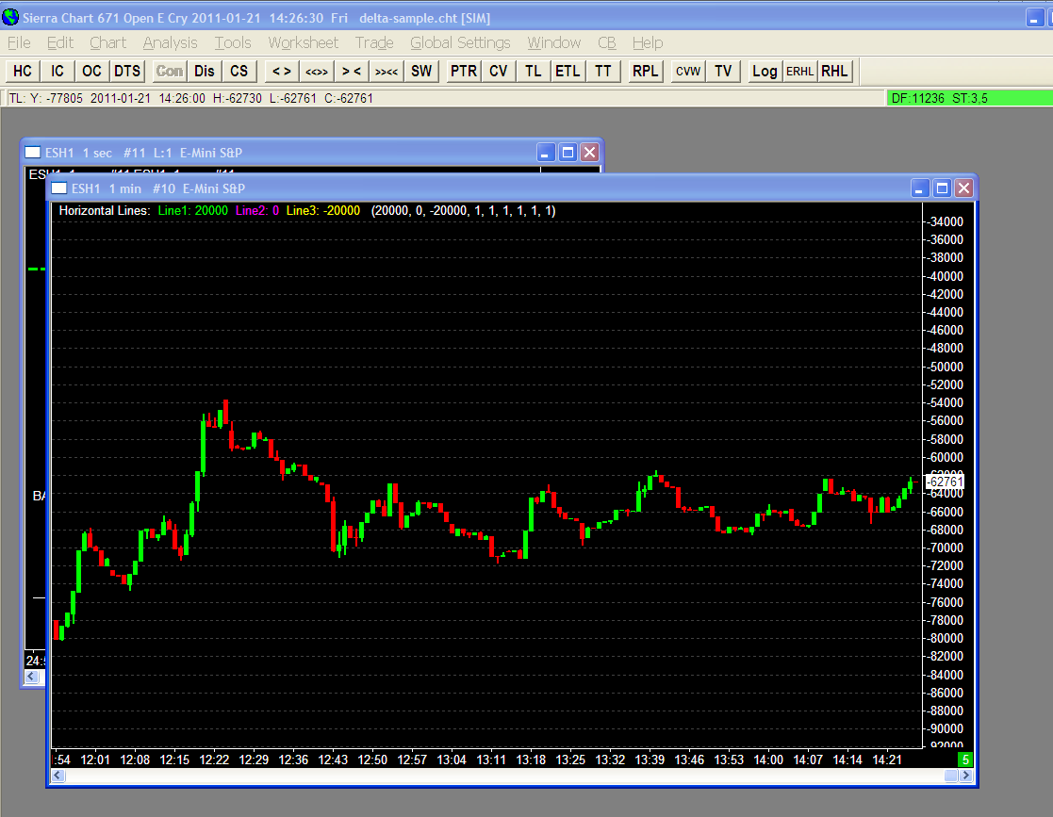This screenshot has height=817, width=1053.
Task: Click the RPL replay toolbar button
Action: coord(646,72)
